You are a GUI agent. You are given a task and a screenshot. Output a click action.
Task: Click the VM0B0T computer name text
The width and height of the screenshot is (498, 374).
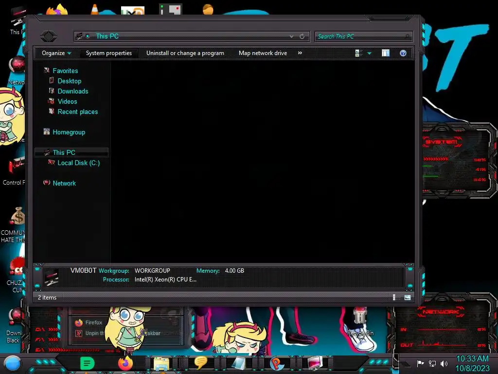pyautogui.click(x=83, y=270)
